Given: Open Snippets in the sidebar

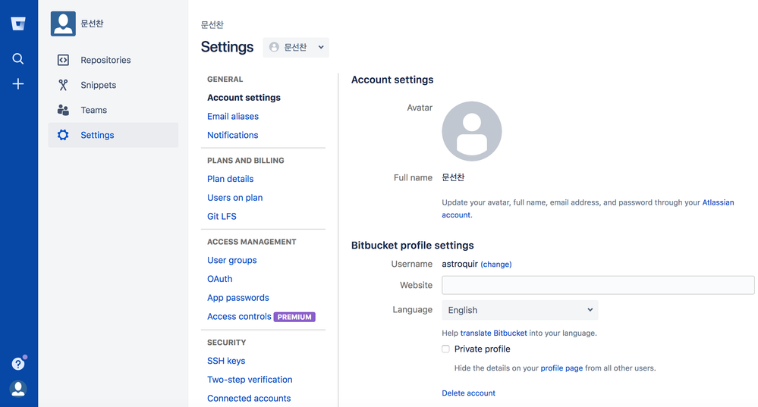Looking at the screenshot, I should tap(113, 85).
